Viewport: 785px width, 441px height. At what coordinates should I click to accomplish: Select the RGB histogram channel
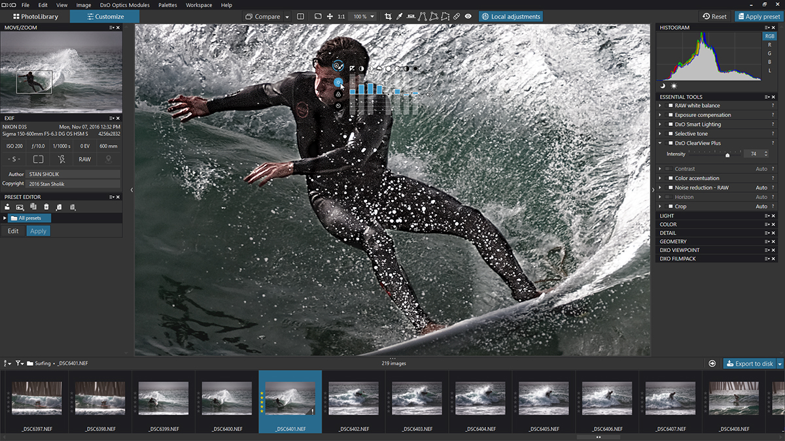(769, 37)
